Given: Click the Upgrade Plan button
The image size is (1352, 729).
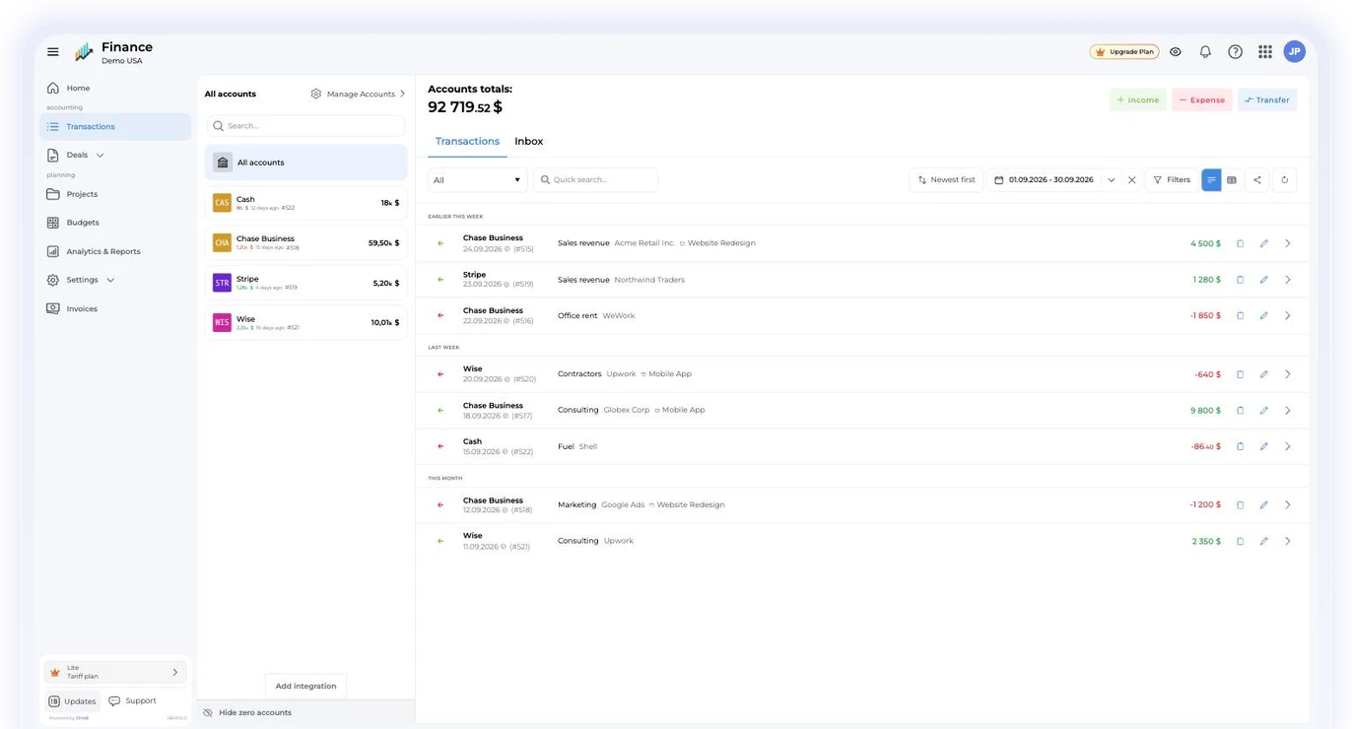Looking at the screenshot, I should point(1124,52).
